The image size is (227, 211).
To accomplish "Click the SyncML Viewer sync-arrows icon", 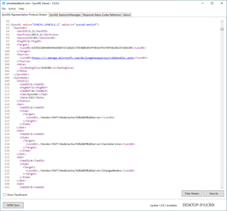I will click(x=4, y=3).
